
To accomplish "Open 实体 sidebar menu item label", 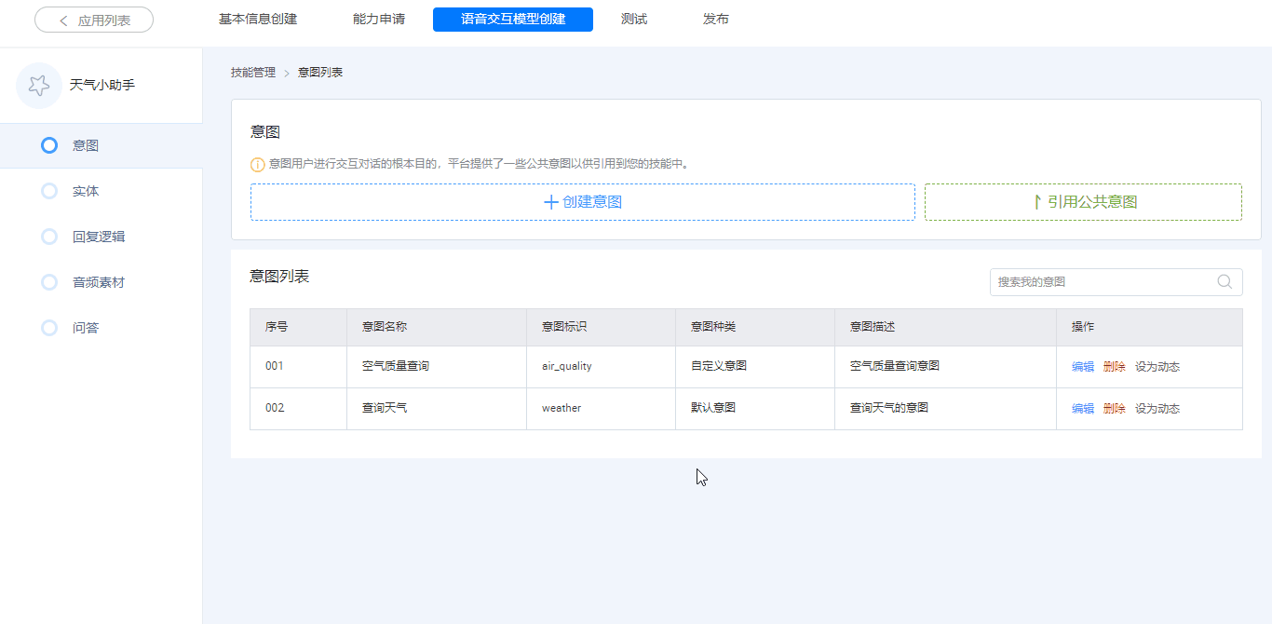I will click(86, 191).
